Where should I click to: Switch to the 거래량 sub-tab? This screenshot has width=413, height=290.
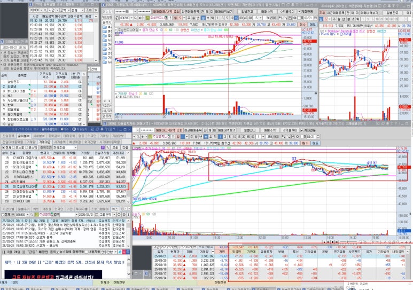32,142
